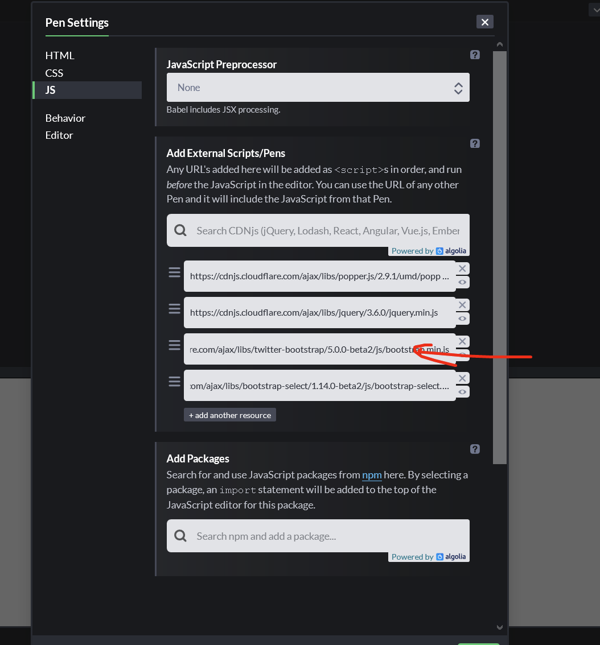Open the Algolia link below CDNjs search
Viewport: 600px width, 645px height.
429,251
